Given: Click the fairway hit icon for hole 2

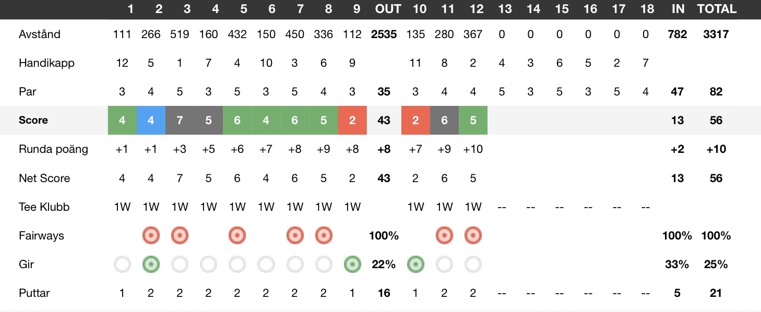Looking at the screenshot, I should tap(151, 236).
